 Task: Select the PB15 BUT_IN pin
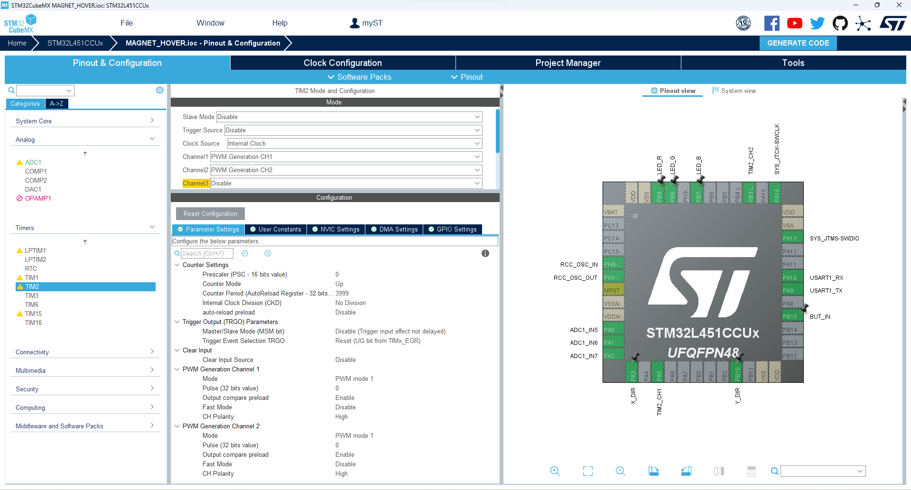coord(792,316)
